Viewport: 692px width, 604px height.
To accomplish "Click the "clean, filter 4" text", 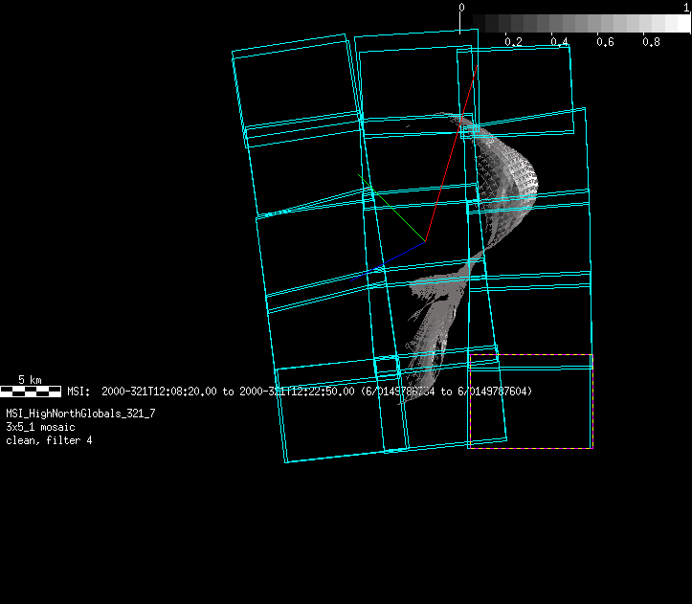I will click(x=49, y=440).
